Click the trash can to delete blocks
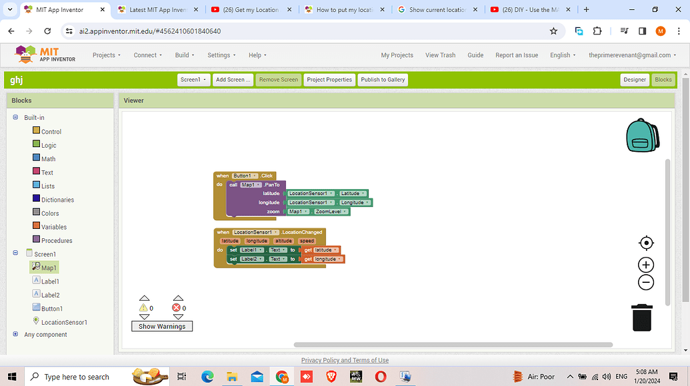690x386 pixels. tap(642, 317)
